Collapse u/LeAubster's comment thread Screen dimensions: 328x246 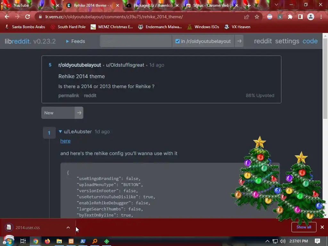[60, 132]
